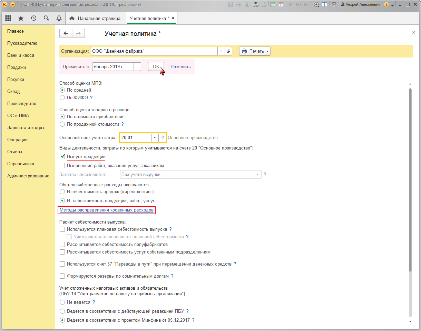The image size is (421, 331).
Task: Open print preview icon in title bar
Action: tap(246, 4)
